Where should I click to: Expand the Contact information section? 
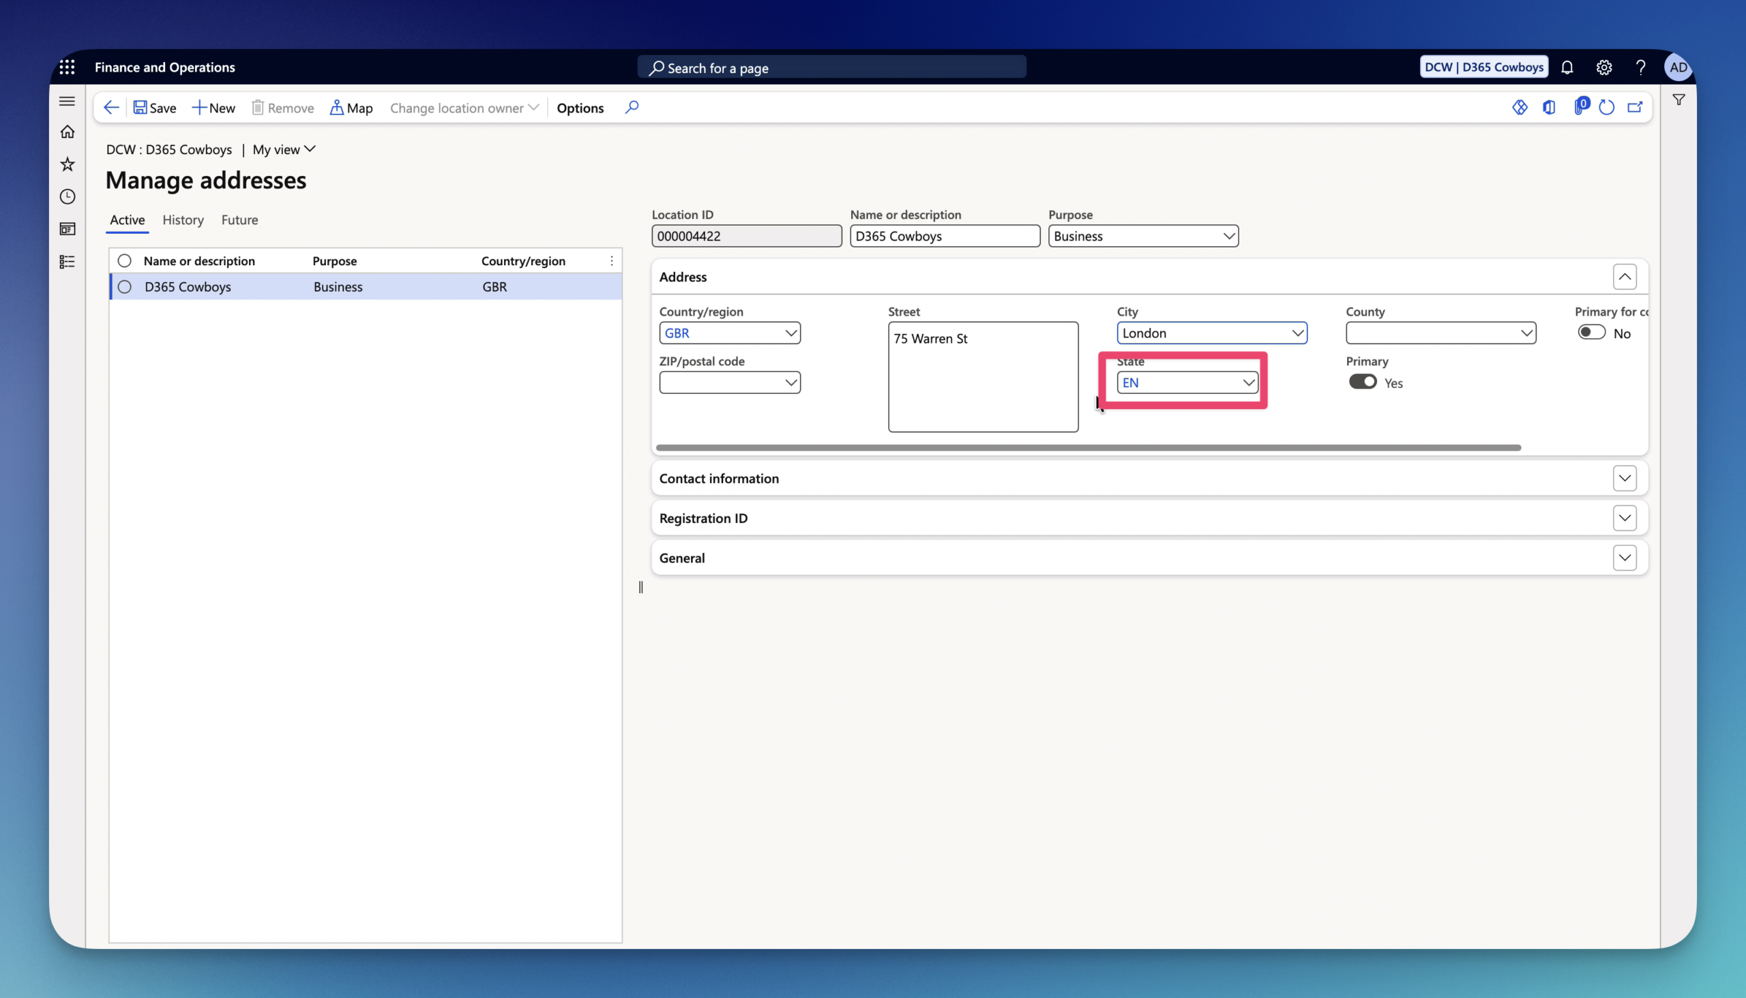1625,479
